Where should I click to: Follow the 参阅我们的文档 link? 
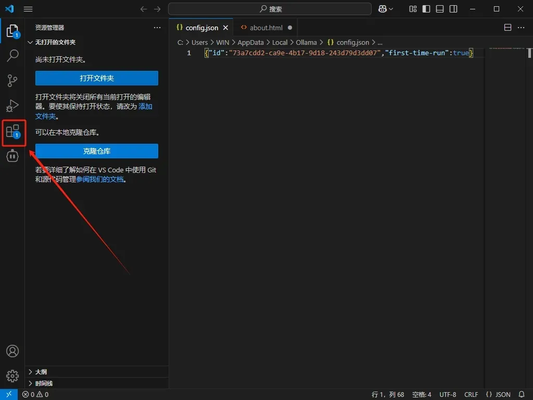point(99,179)
